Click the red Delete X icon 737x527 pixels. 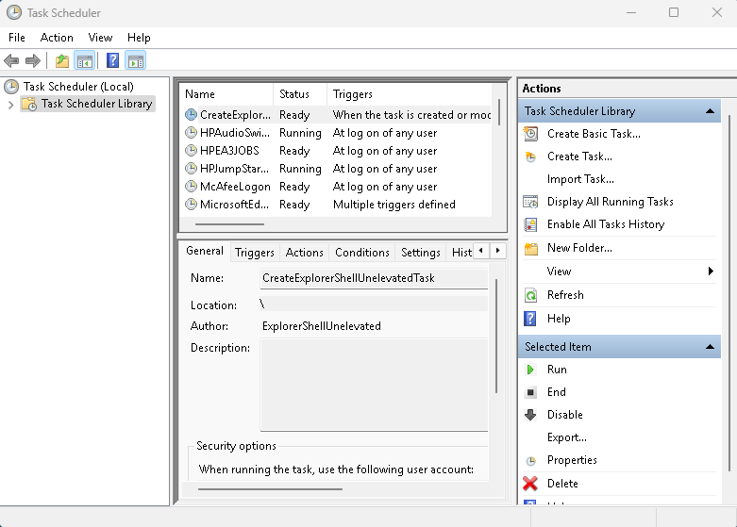[530, 484]
